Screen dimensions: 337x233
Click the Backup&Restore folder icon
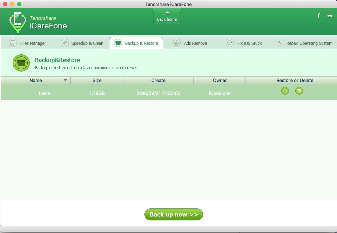tap(21, 63)
